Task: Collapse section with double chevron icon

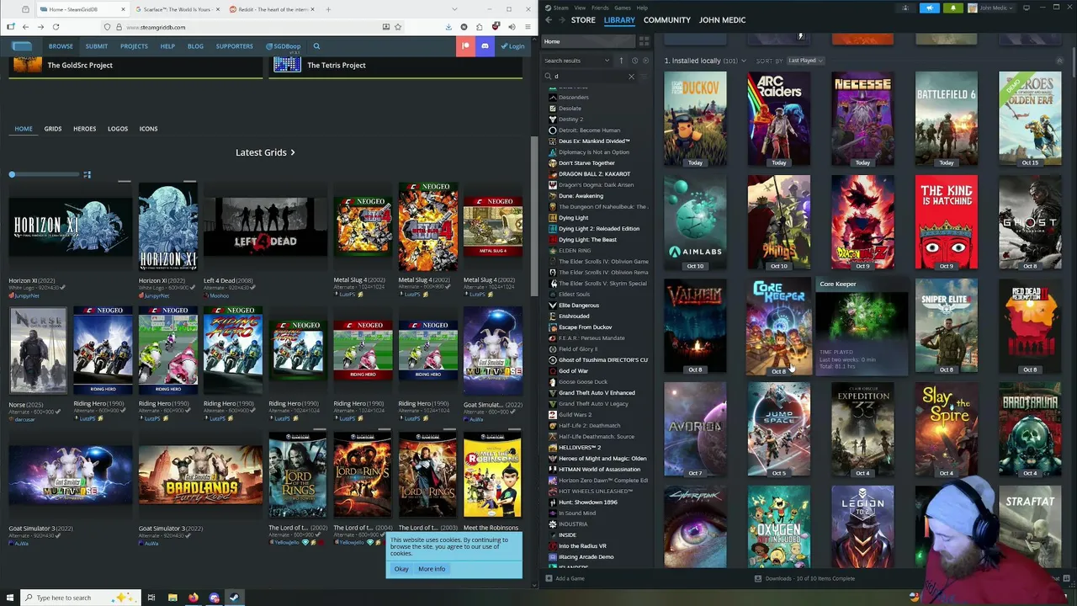Action: [x=1060, y=61]
